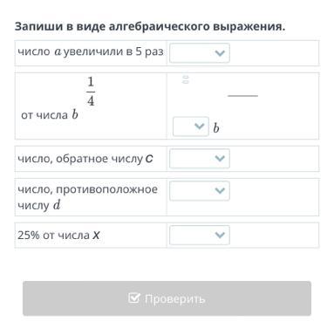The height and width of the screenshot is (335, 334).
Task: Click the 1/4 fraction in the second row
Action: click(x=91, y=92)
